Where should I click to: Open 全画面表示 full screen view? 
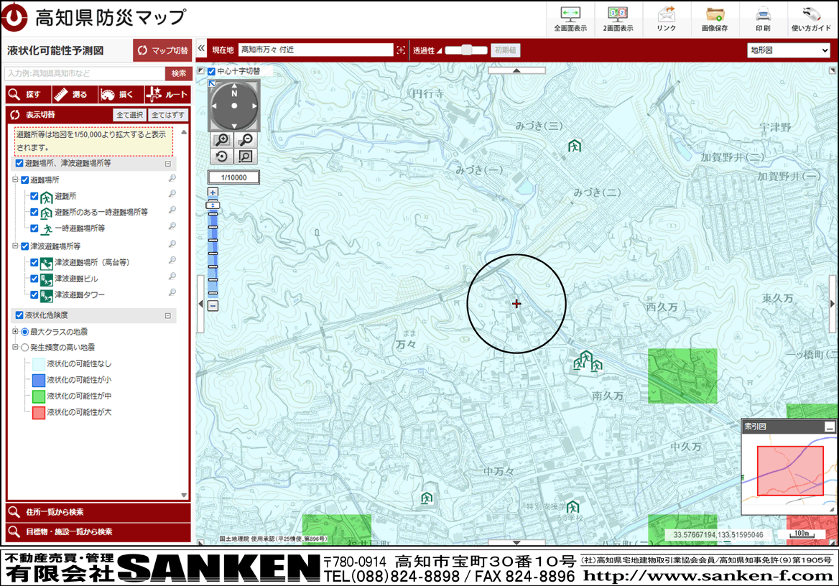pos(570,19)
